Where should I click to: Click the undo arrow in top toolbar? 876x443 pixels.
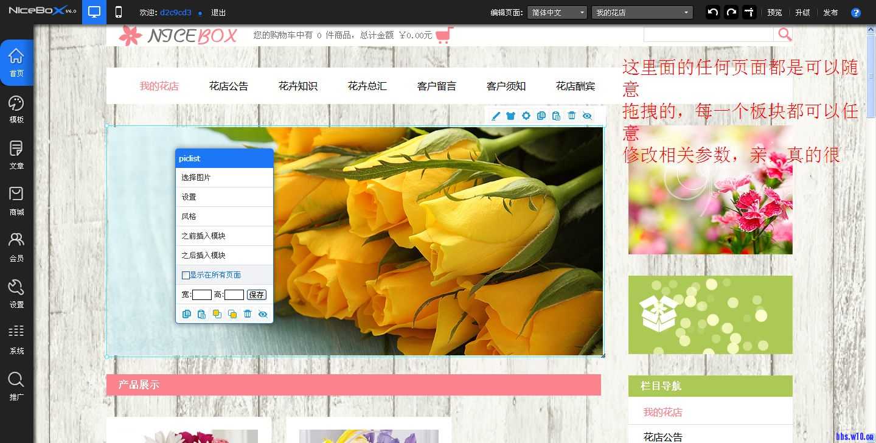(x=712, y=12)
